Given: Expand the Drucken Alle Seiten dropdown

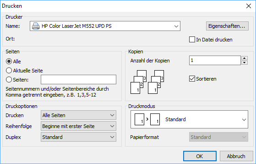Looking at the screenshot, I should click(78, 115).
